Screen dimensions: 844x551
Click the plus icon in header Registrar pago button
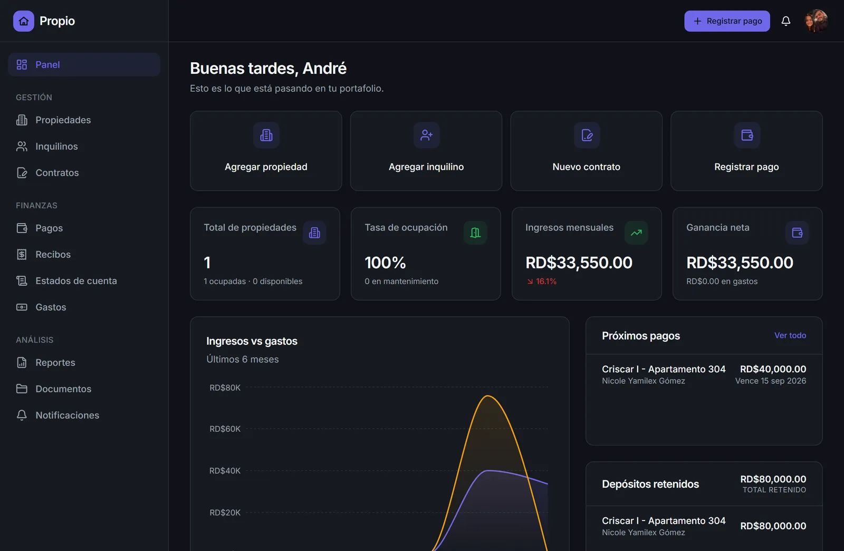click(697, 21)
